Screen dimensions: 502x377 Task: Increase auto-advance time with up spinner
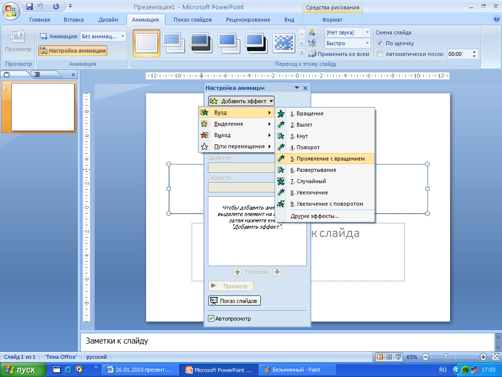tap(475, 52)
